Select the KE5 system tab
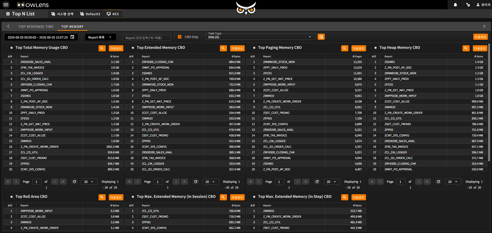Image resolution: width=492 pixels, height=233 pixels. (113, 14)
